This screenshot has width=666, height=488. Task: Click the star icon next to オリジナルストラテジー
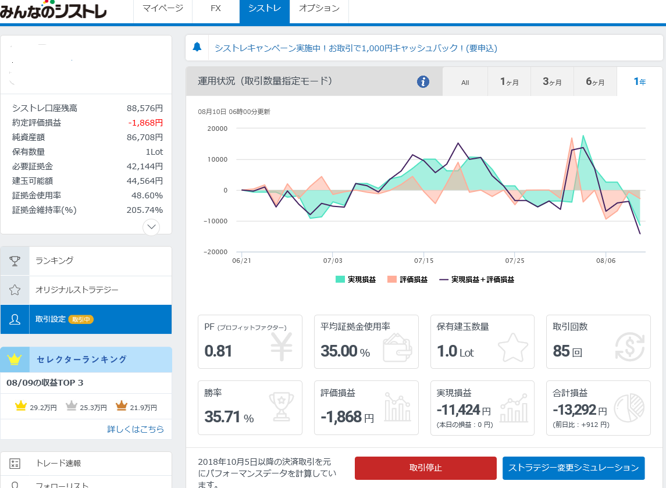click(15, 290)
